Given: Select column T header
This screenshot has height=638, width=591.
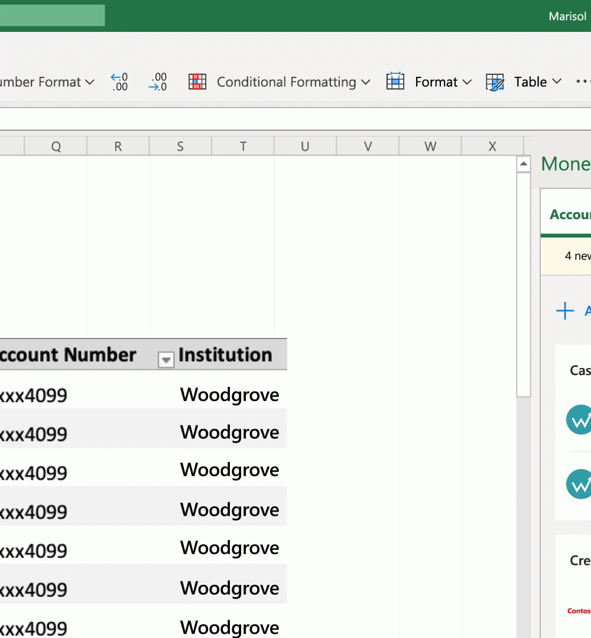Looking at the screenshot, I should (x=243, y=146).
